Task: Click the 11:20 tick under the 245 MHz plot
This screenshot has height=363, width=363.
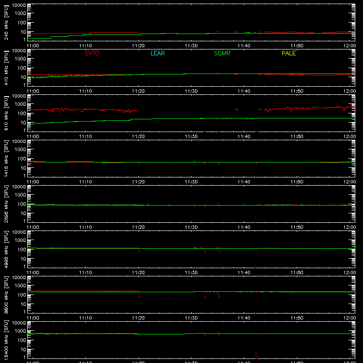Action: tap(138, 46)
